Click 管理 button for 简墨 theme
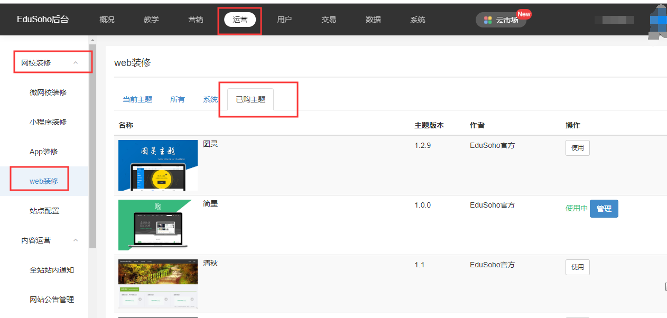Screen dimensions: 667x318 (604, 209)
